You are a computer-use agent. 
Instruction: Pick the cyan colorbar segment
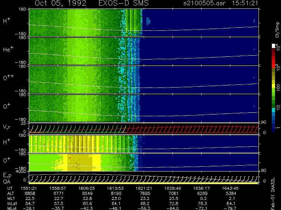pos(274,110)
